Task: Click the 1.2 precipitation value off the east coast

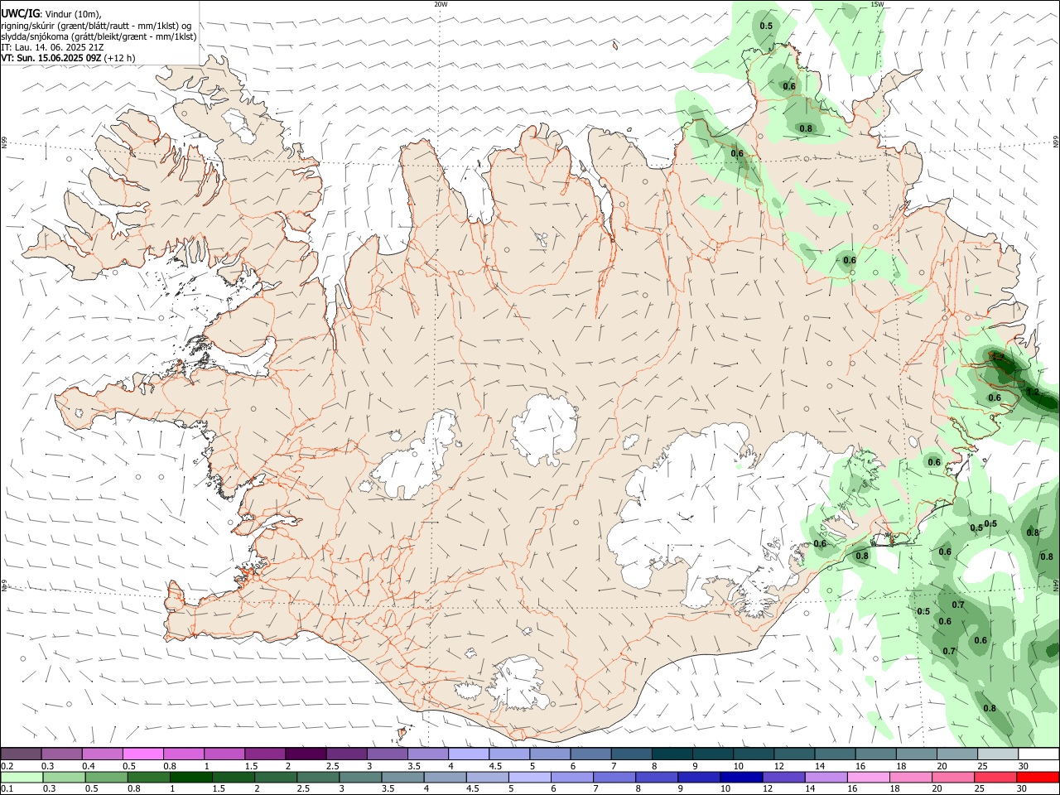Action: pyautogui.click(x=1032, y=392)
